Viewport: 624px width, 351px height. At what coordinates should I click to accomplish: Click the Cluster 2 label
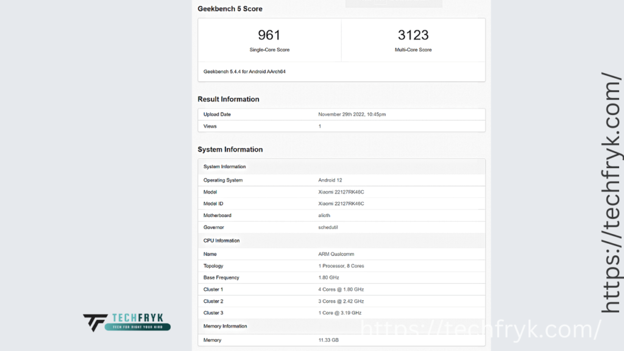coord(213,301)
